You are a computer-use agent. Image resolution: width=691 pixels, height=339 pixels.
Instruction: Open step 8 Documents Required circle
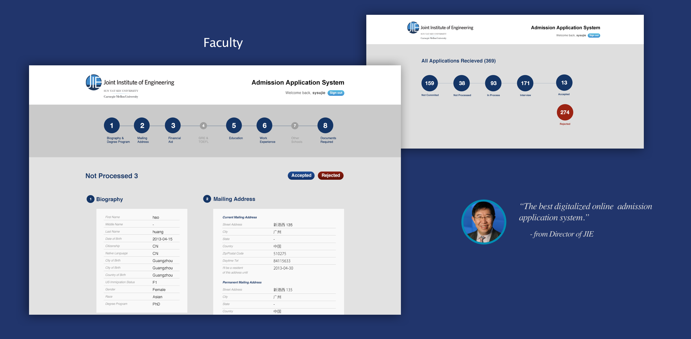(x=325, y=126)
